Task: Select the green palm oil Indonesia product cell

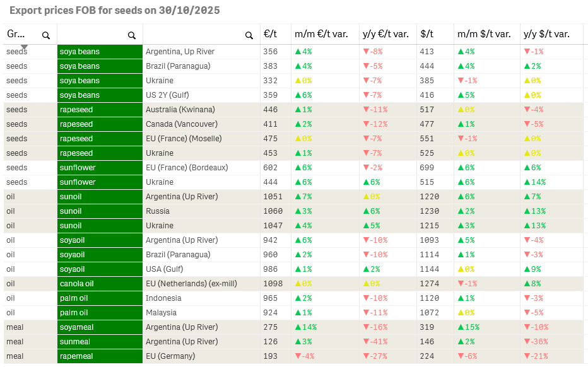Action: (x=100, y=298)
